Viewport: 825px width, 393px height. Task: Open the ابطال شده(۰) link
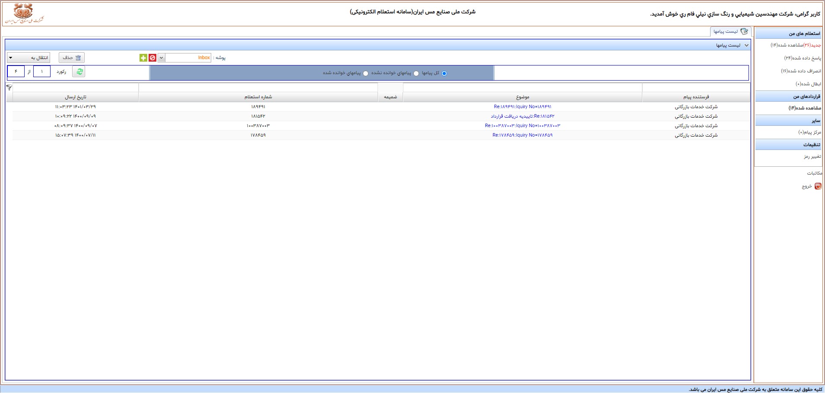(x=809, y=84)
